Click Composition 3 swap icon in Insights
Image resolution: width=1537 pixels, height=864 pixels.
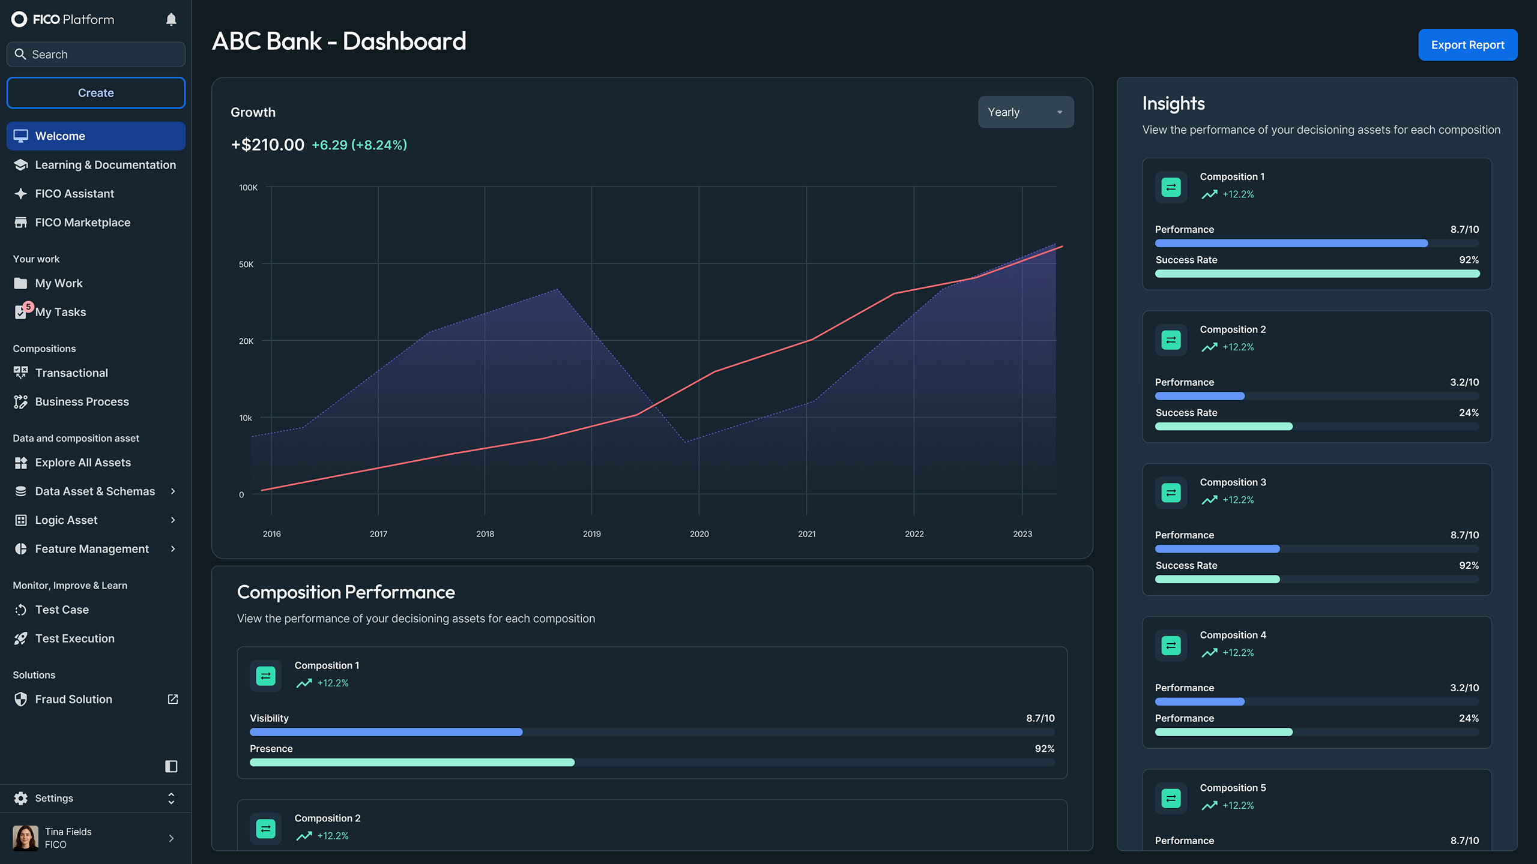click(1171, 493)
